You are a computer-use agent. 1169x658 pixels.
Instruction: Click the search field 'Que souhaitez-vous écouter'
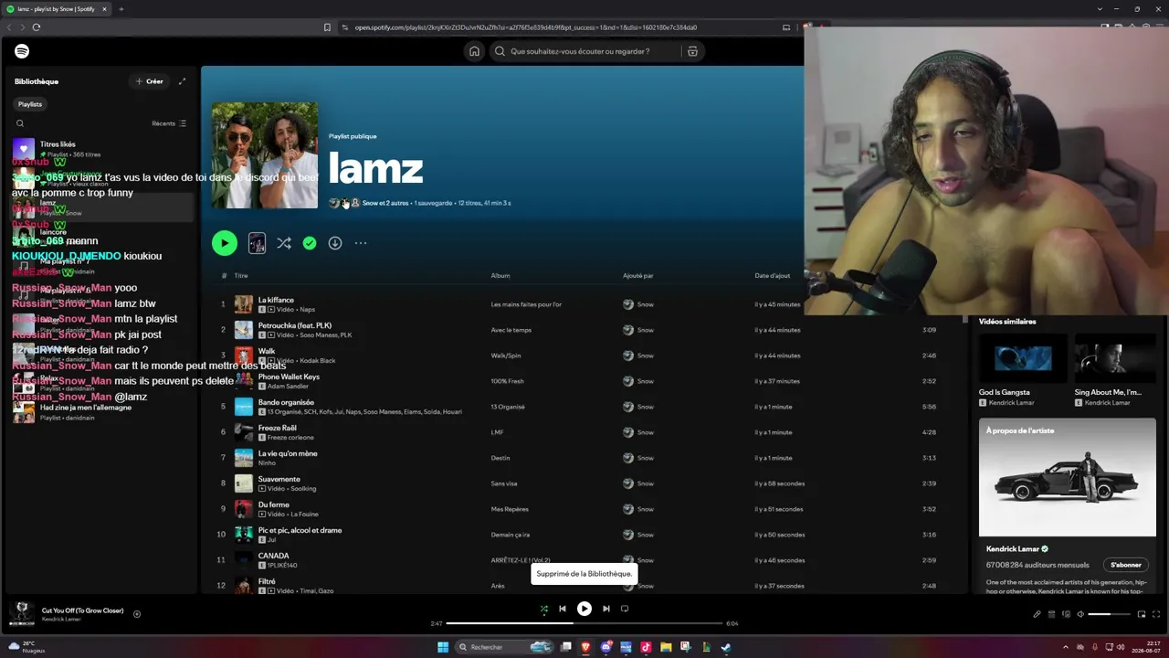[x=584, y=51]
